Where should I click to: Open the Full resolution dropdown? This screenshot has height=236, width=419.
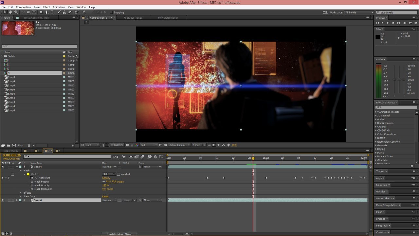point(149,145)
